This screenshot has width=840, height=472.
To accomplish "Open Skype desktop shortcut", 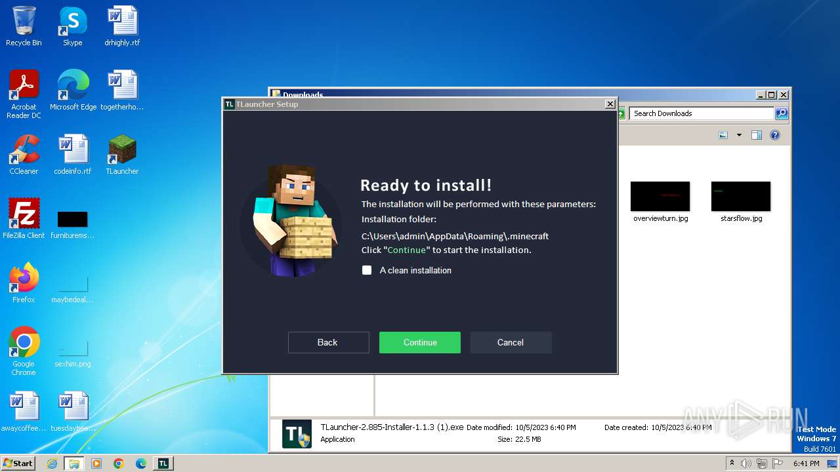I will 73,26.
